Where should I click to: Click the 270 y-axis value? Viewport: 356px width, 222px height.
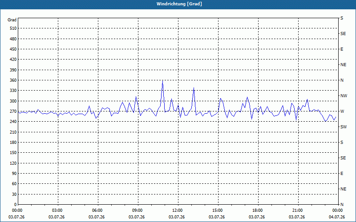(13, 111)
